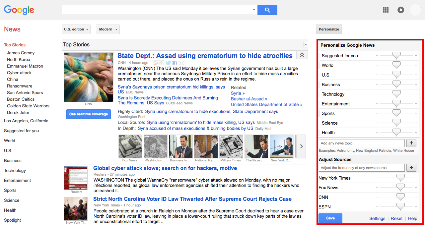Click the Personalize button
Image resolution: width=425 pixels, height=227 pixels.
329,29
